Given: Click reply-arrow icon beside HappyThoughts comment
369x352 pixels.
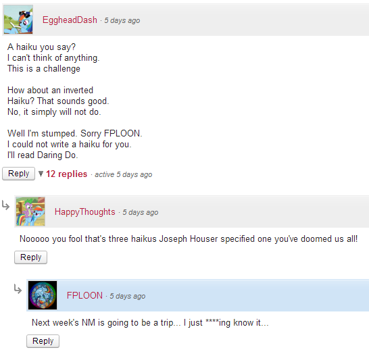Looking at the screenshot, I should tap(5, 205).
